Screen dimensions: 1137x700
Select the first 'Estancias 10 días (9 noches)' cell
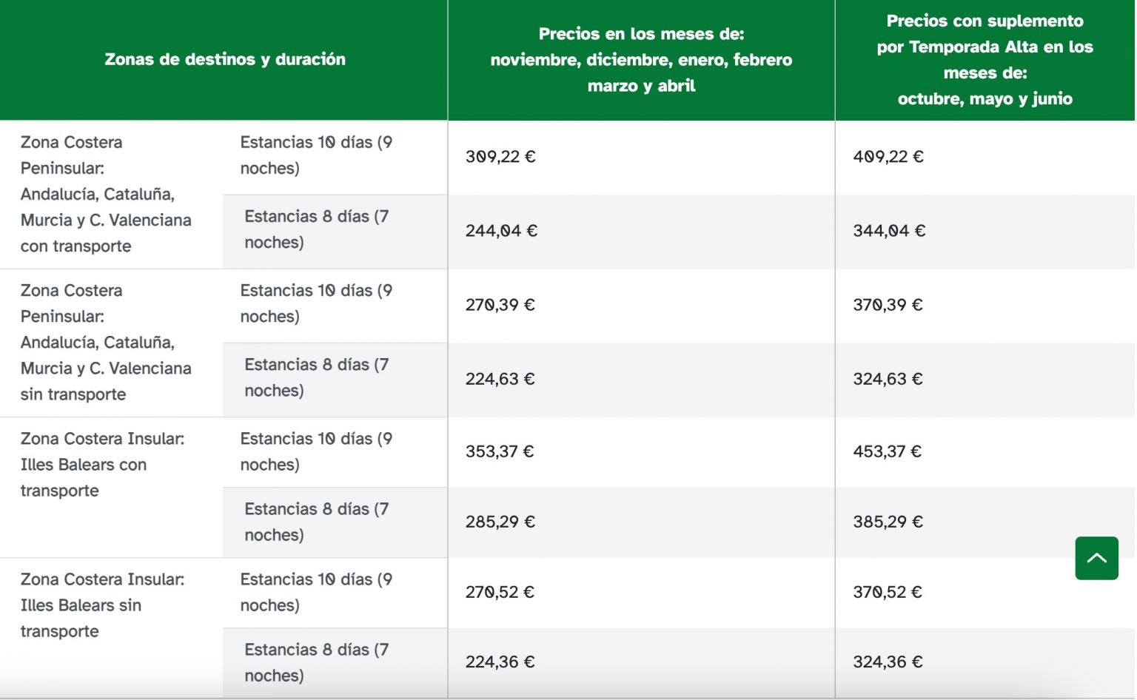click(x=316, y=155)
